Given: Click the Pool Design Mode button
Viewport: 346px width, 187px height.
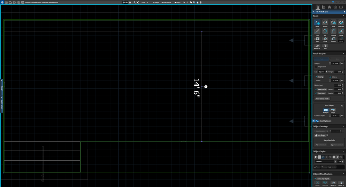Looking at the screenshot, I should coord(322,99).
